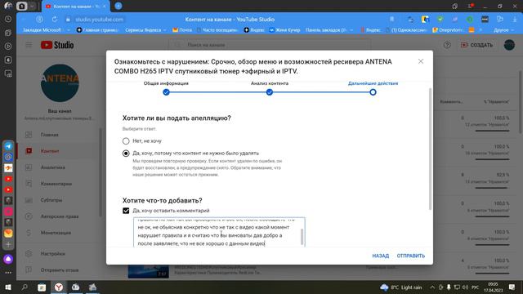Open the account avatar in Studio header

509,45
